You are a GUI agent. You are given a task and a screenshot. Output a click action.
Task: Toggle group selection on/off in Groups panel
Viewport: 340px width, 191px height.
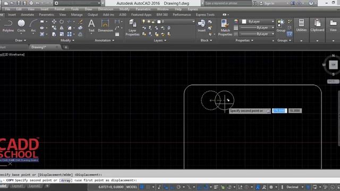click(290, 34)
